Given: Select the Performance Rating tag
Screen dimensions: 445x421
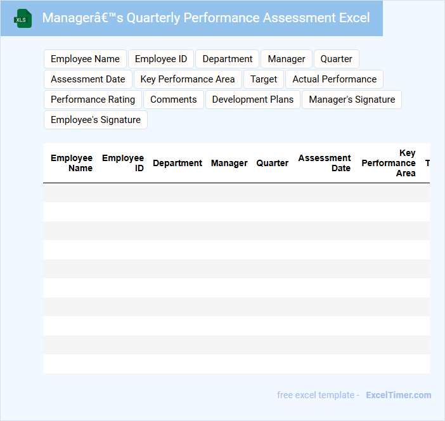Looking at the screenshot, I should (93, 100).
